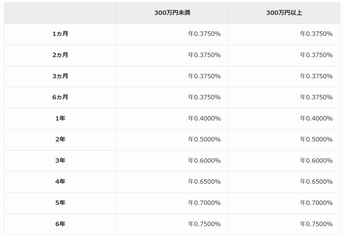Select the 3年 row label

[60, 161]
